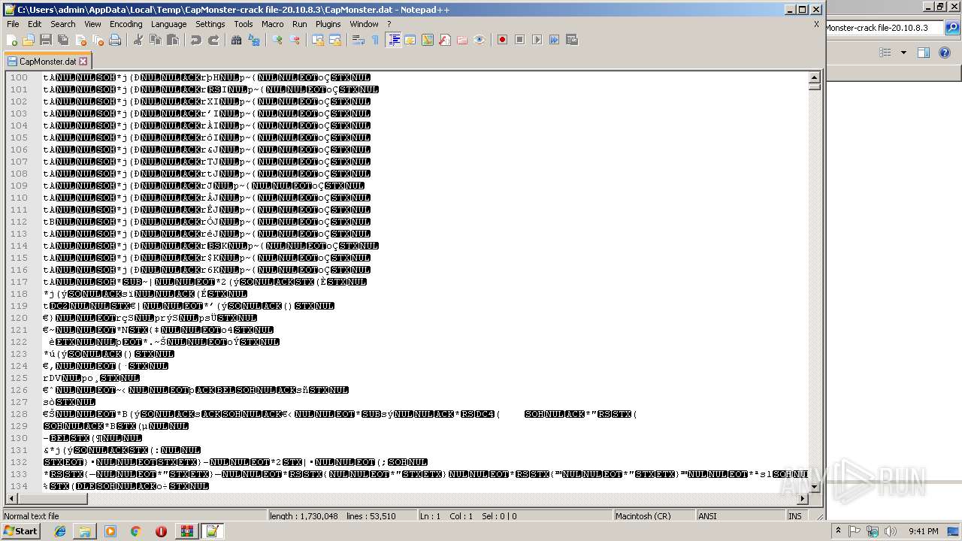Toggle Explorer preview pane icon
The height and width of the screenshot is (541, 962).
(924, 53)
